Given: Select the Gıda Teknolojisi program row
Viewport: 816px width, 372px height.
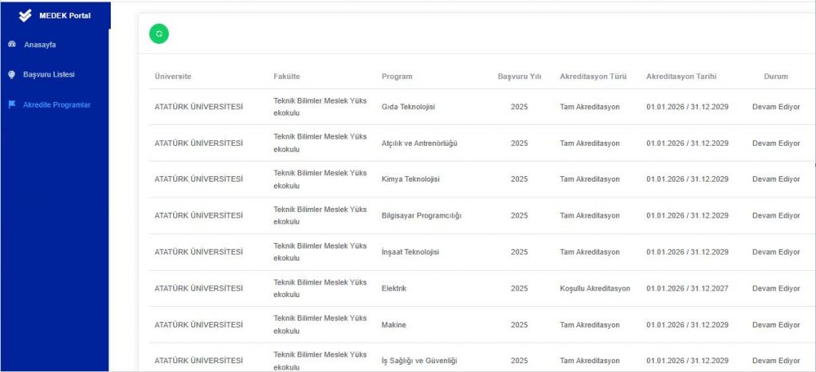Looking at the screenshot, I should 408,107.
